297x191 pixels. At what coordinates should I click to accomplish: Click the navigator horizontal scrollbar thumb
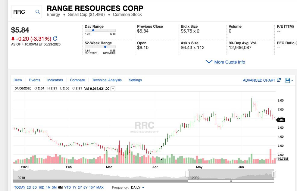click(x=231, y=181)
